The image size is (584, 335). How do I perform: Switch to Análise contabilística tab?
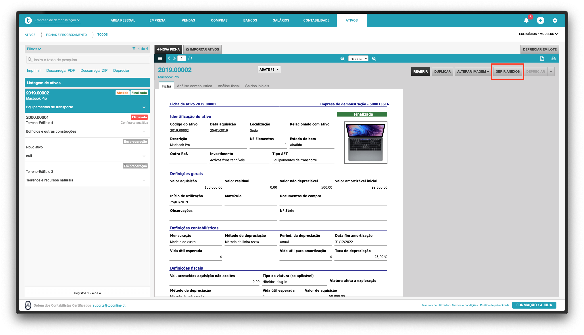[194, 86]
